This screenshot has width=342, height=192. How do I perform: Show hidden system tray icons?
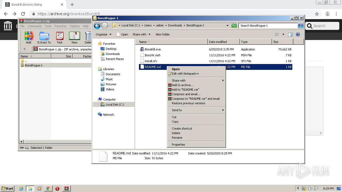pyautogui.click(x=298, y=189)
